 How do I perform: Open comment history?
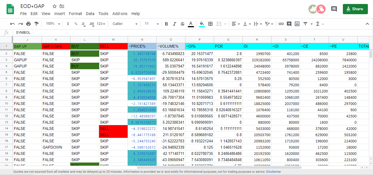pos(334,9)
